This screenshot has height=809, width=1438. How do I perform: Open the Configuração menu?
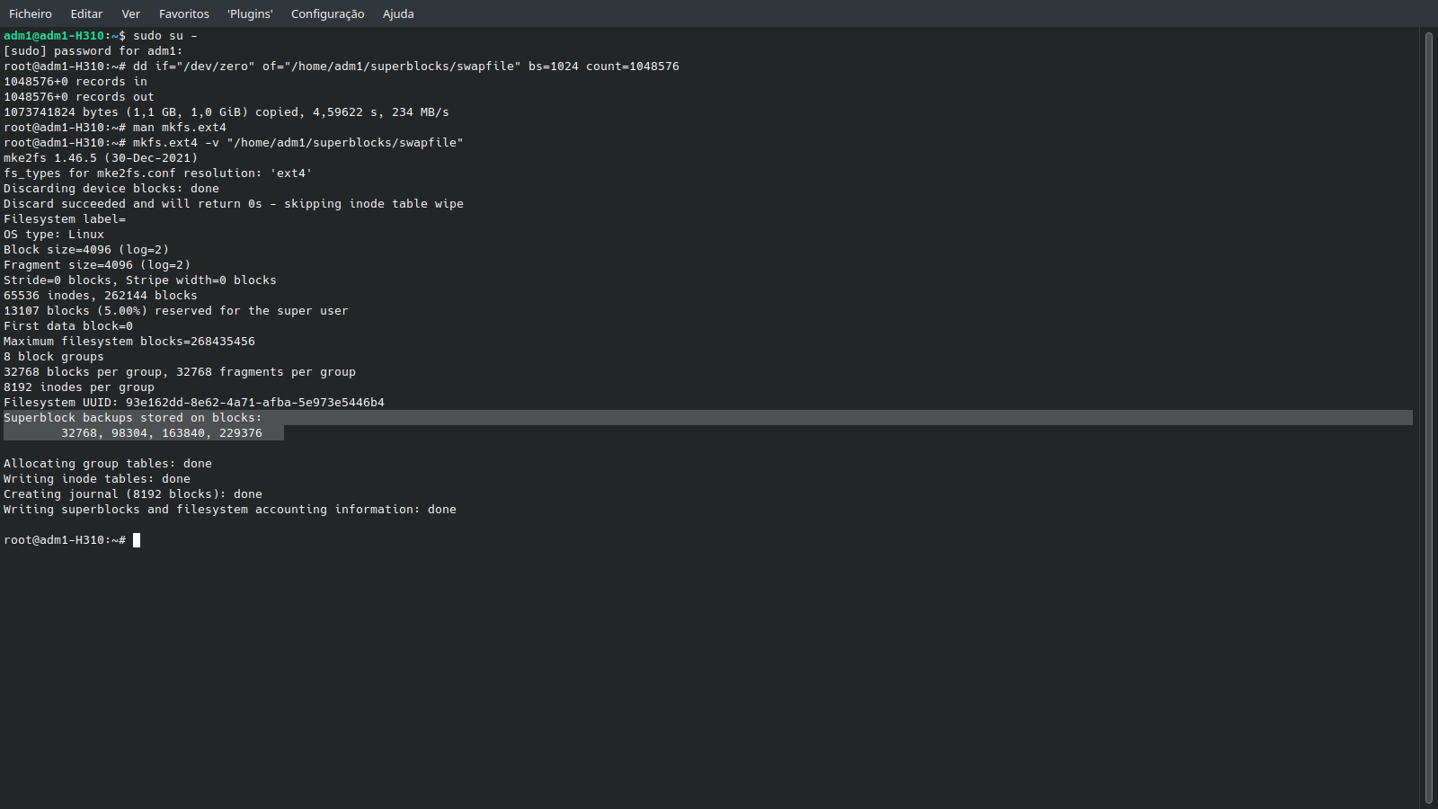tap(327, 13)
